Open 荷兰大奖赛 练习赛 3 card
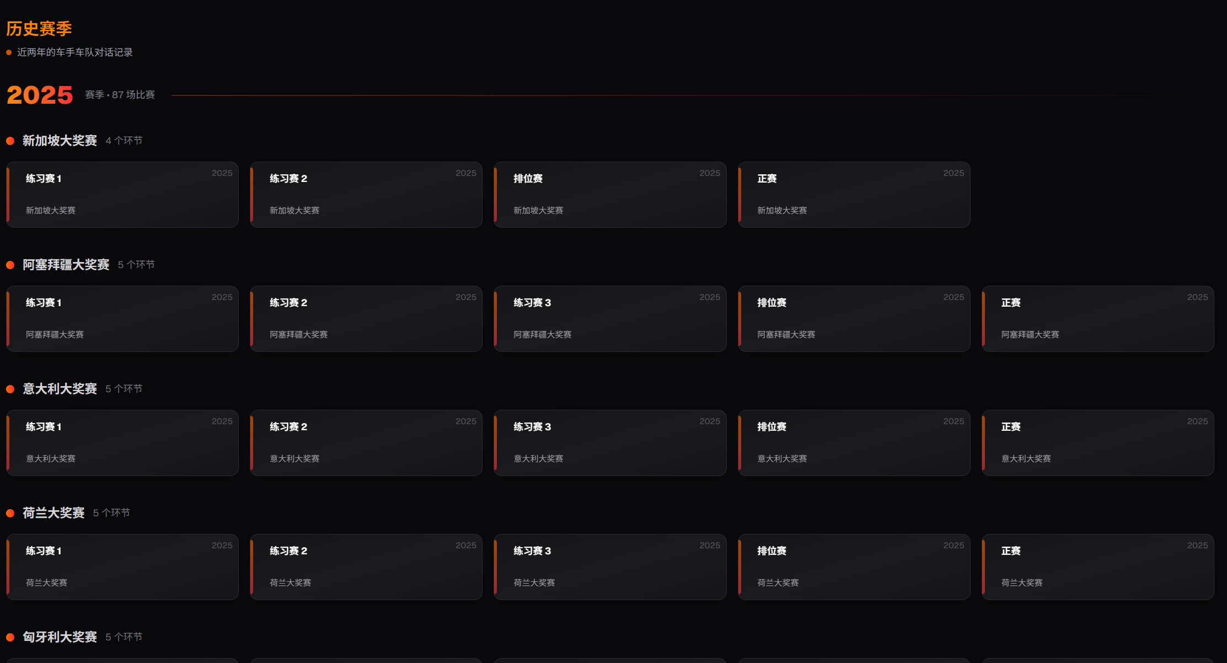1227x663 pixels. point(610,567)
